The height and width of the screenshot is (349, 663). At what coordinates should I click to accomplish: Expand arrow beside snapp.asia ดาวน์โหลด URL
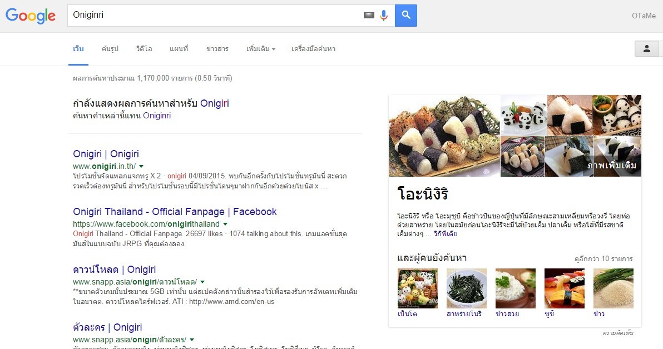pos(202,282)
